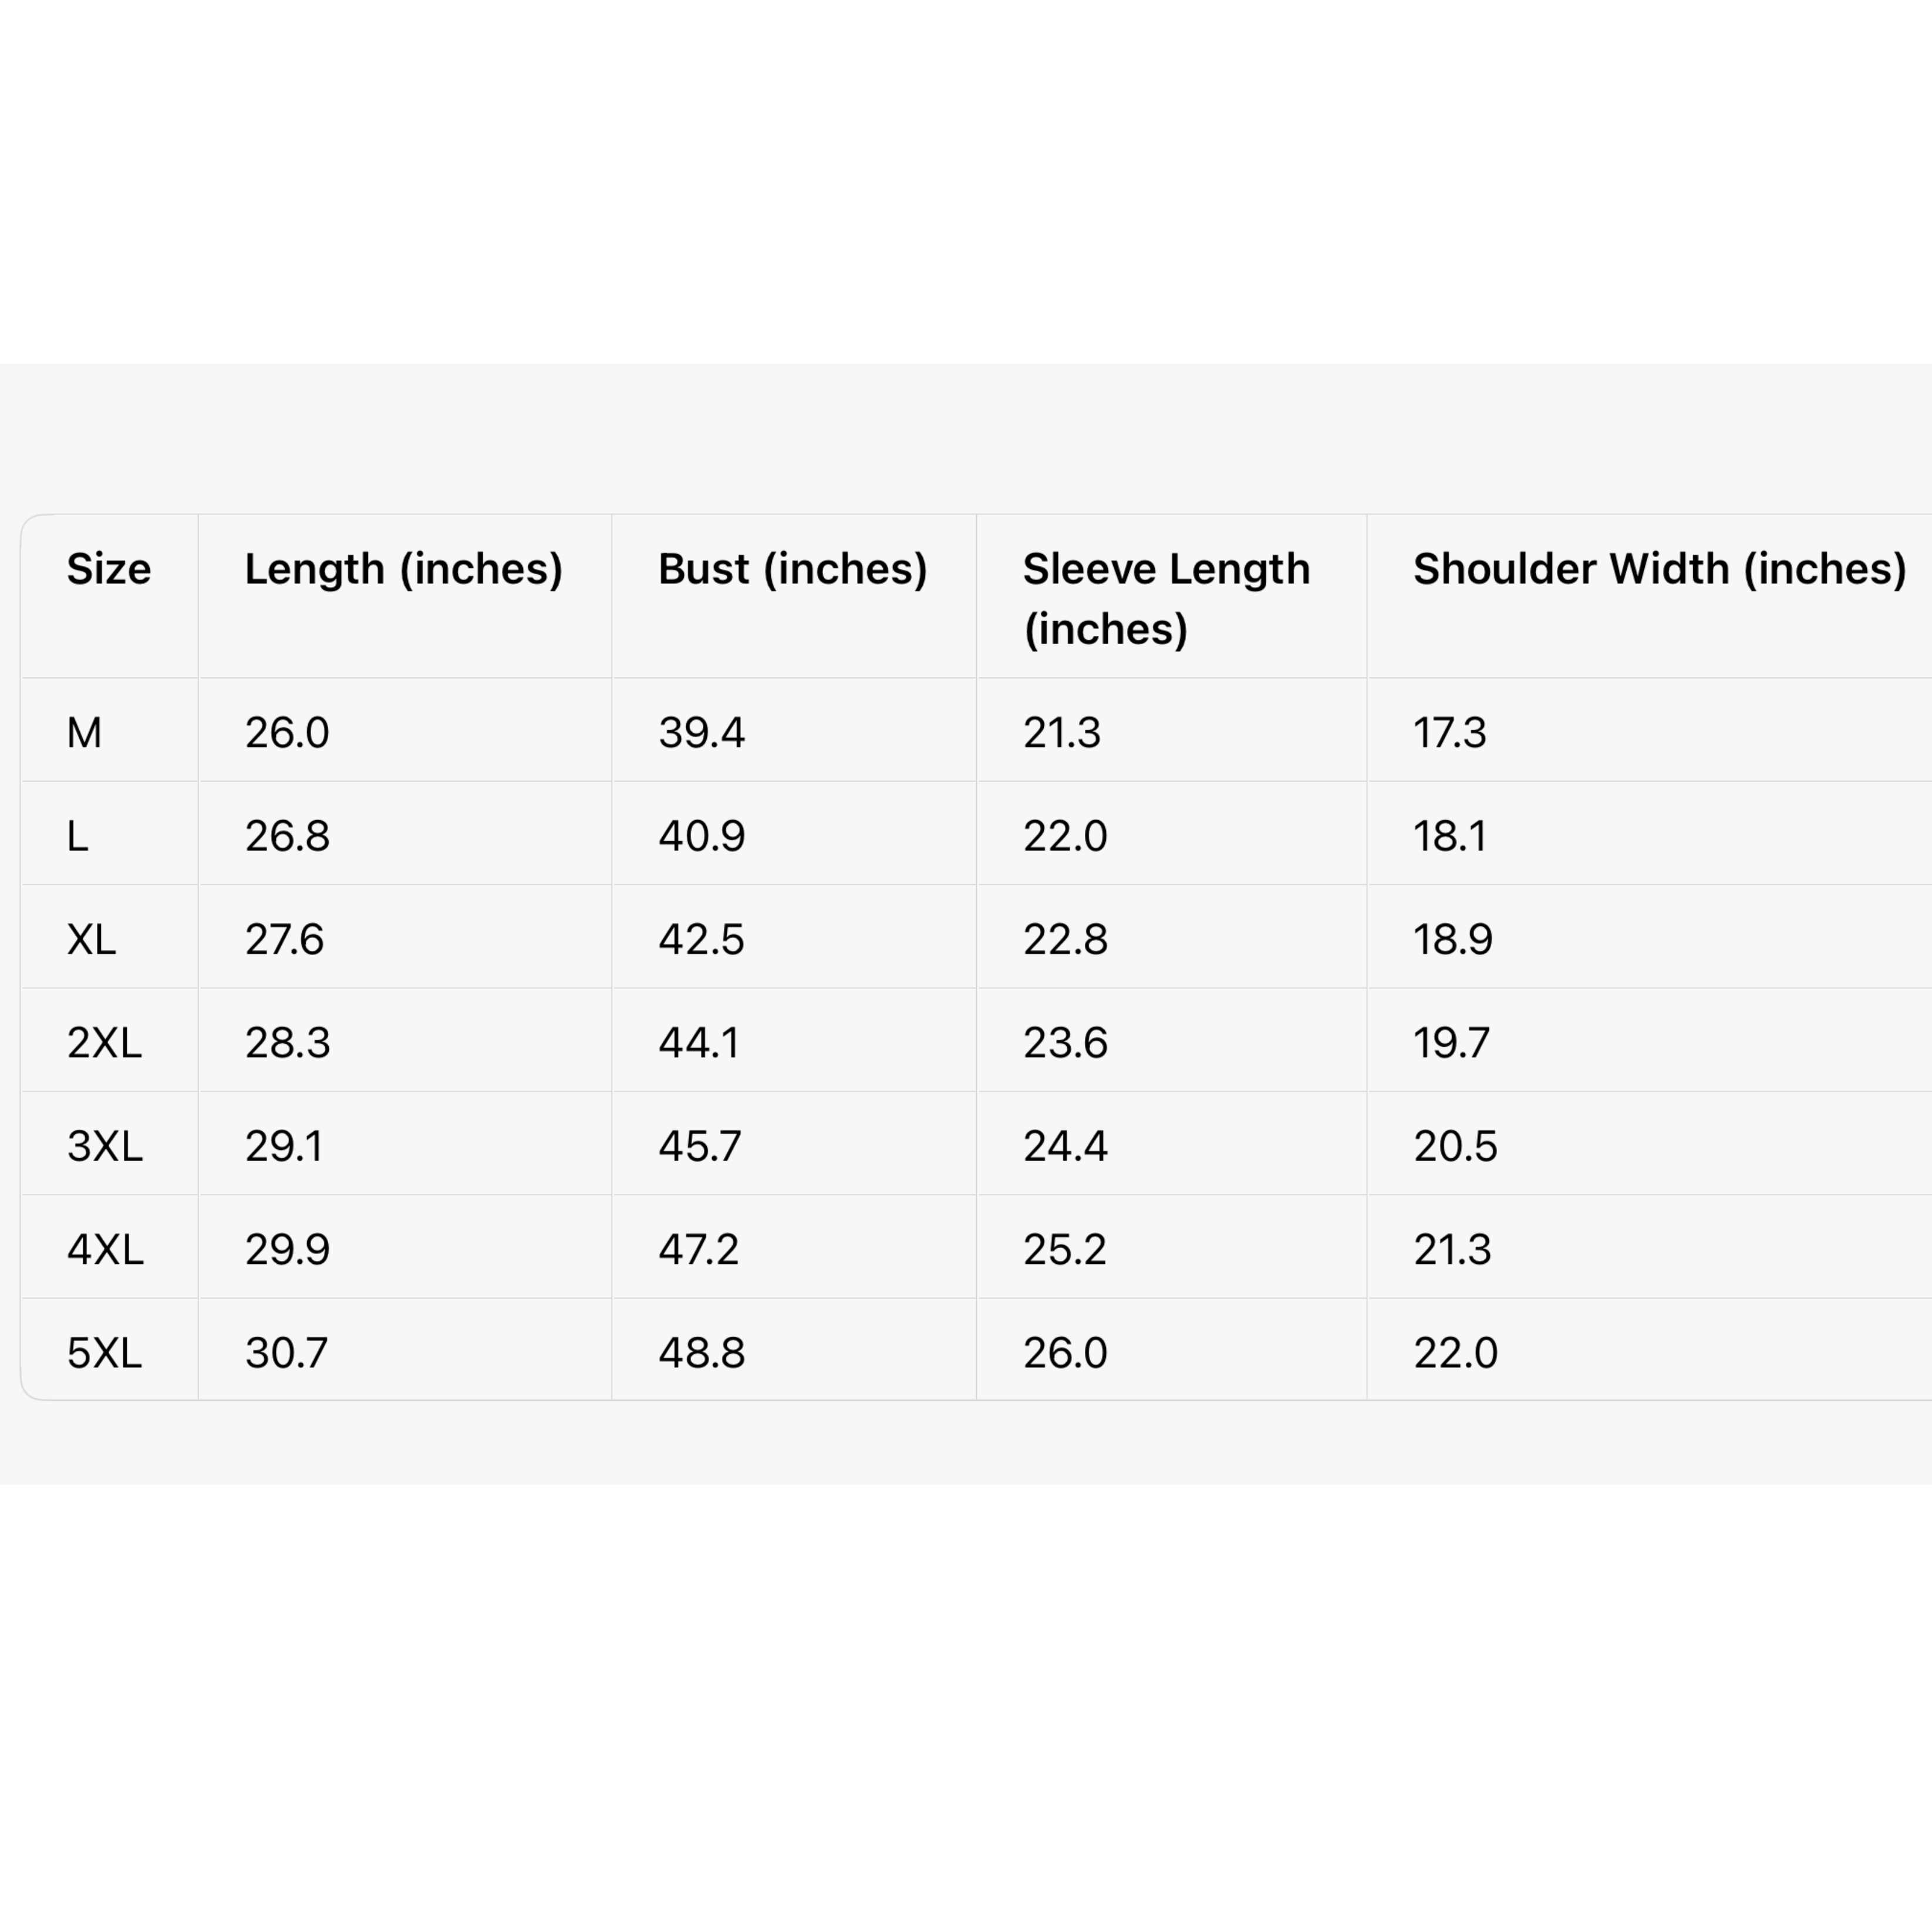The image size is (1932, 1932).
Task: Select the 29.9 length value for 4XL
Action: 287,1250
